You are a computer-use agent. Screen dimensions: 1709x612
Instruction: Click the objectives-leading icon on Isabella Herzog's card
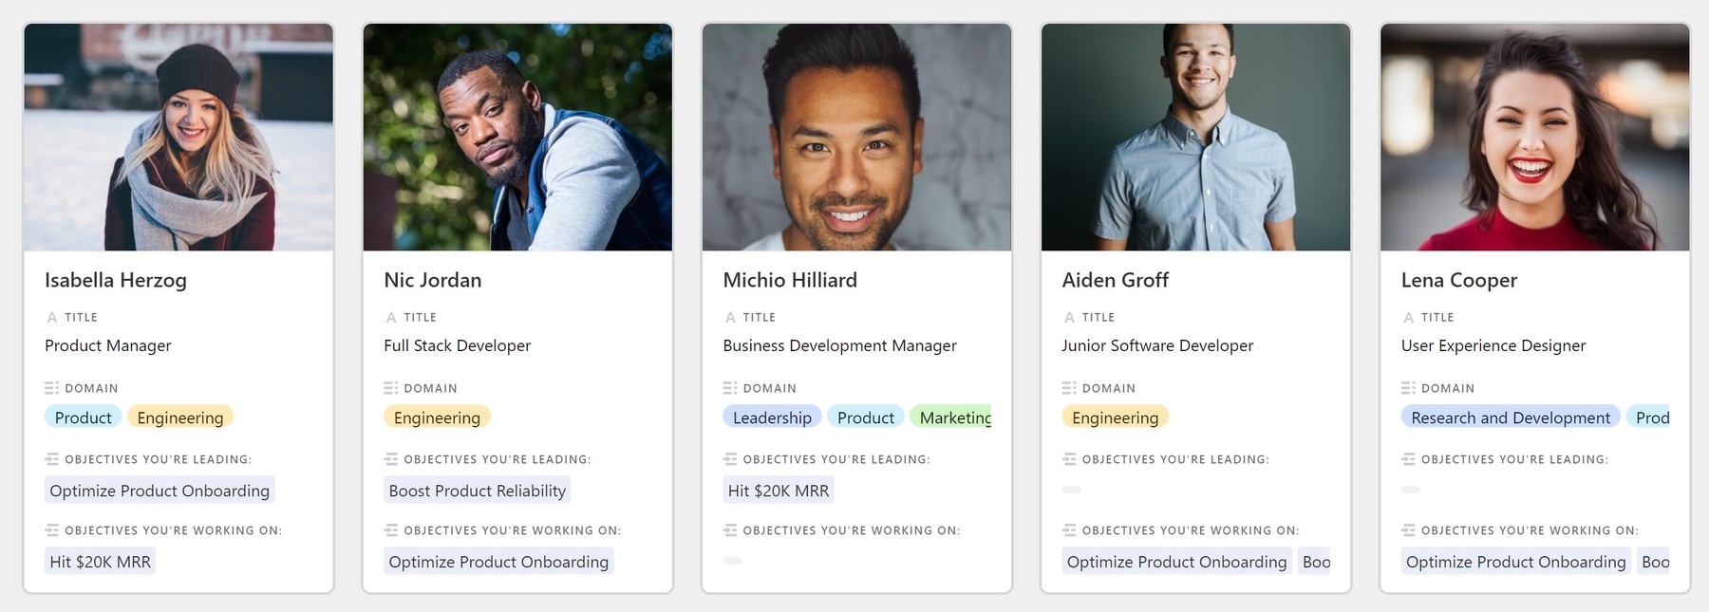pyautogui.click(x=52, y=459)
